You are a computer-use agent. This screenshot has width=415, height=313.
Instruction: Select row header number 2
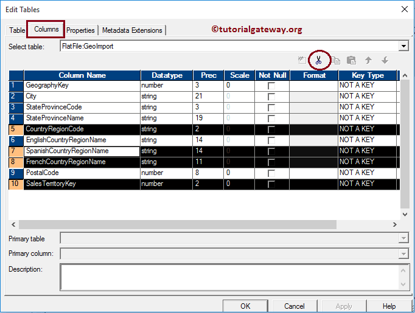click(x=16, y=97)
